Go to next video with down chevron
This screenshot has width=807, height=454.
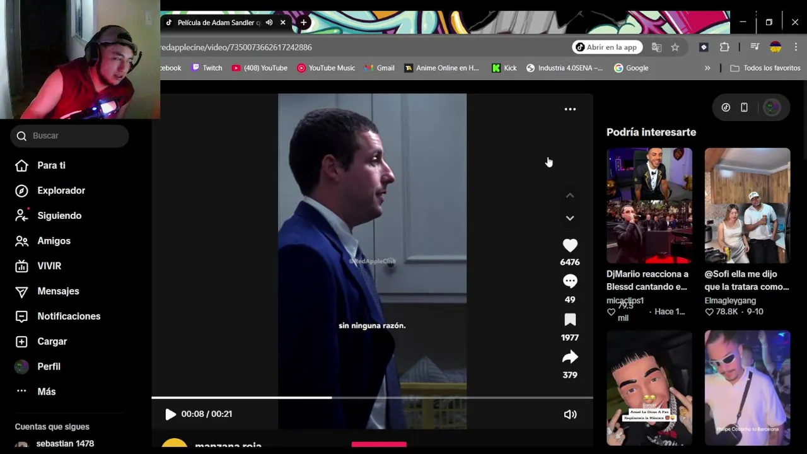pos(570,218)
